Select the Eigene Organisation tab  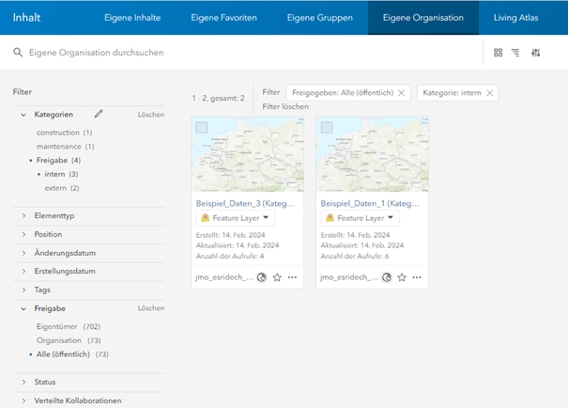coord(423,18)
